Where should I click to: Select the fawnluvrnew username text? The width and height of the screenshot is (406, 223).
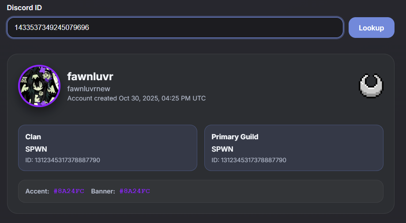pos(89,89)
